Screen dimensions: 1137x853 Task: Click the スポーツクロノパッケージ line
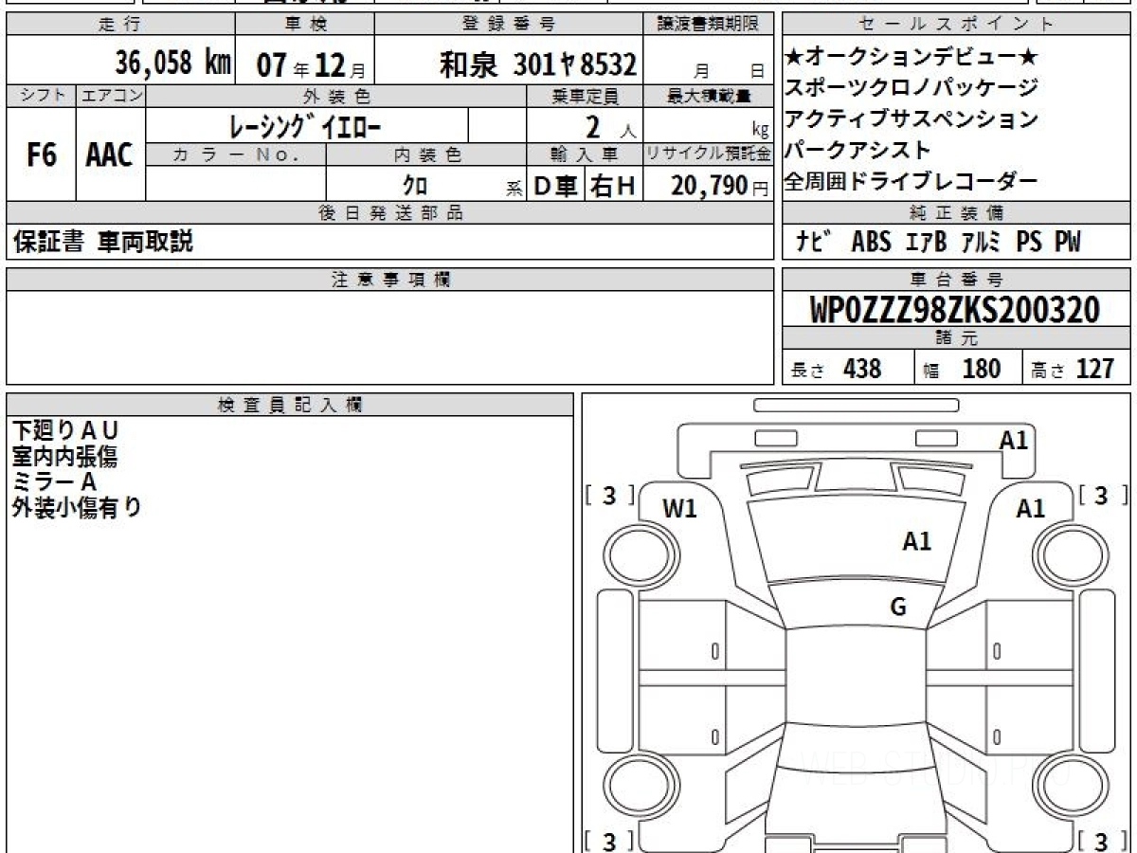point(912,88)
